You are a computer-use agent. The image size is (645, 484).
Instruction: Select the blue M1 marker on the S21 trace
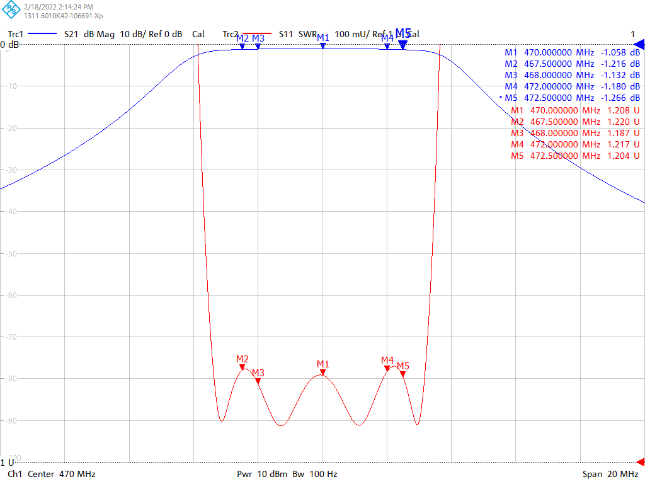pos(323,45)
